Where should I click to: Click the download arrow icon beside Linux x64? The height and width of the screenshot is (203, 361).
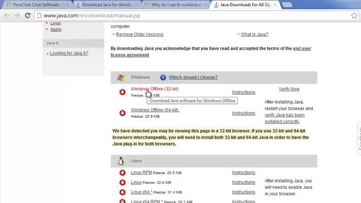pos(122,192)
